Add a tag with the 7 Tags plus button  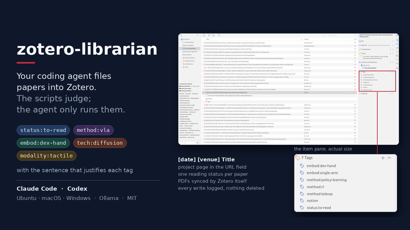[x=383, y=158]
